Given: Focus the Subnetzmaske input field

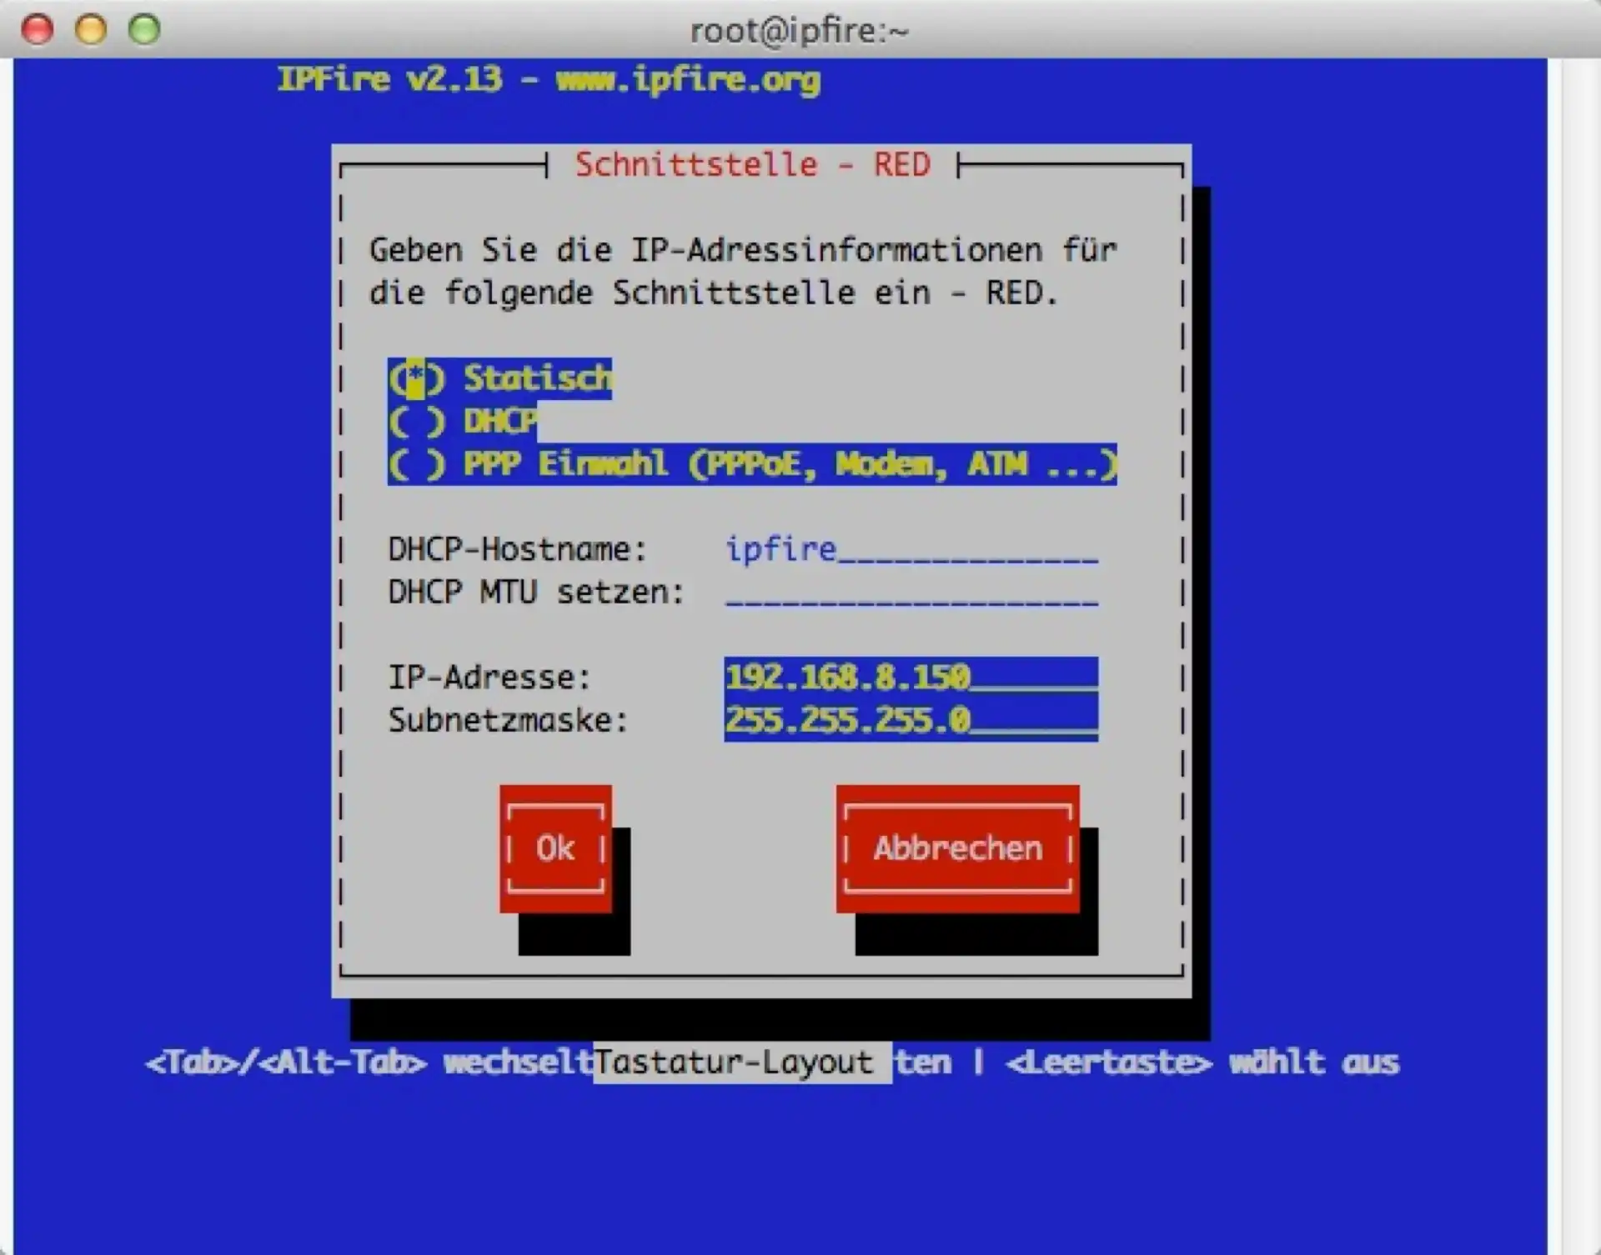Looking at the screenshot, I should [x=911, y=720].
